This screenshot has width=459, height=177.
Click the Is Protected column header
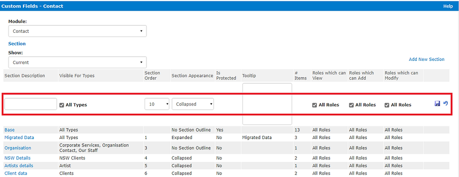pyautogui.click(x=226, y=75)
